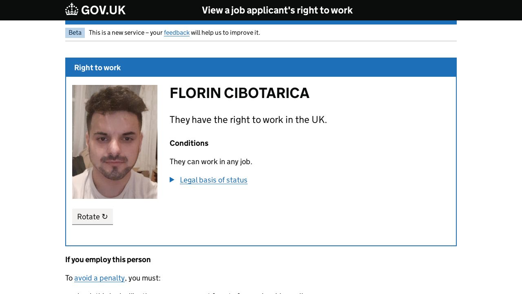The width and height of the screenshot is (522, 294).
Task: Click the 'If you employ this person' heading
Action: coord(108,260)
